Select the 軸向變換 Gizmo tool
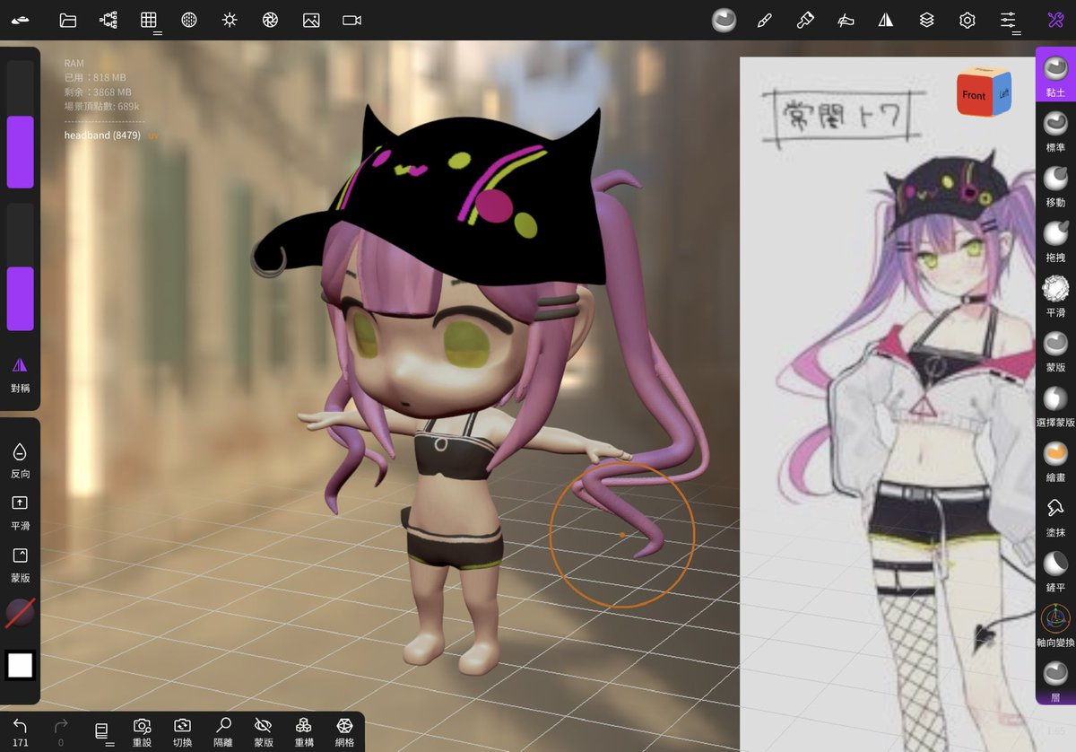The width and height of the screenshot is (1076, 752). coord(1055,625)
